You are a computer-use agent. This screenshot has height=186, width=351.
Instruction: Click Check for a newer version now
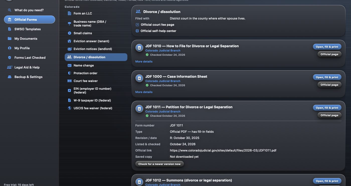(x=159, y=164)
